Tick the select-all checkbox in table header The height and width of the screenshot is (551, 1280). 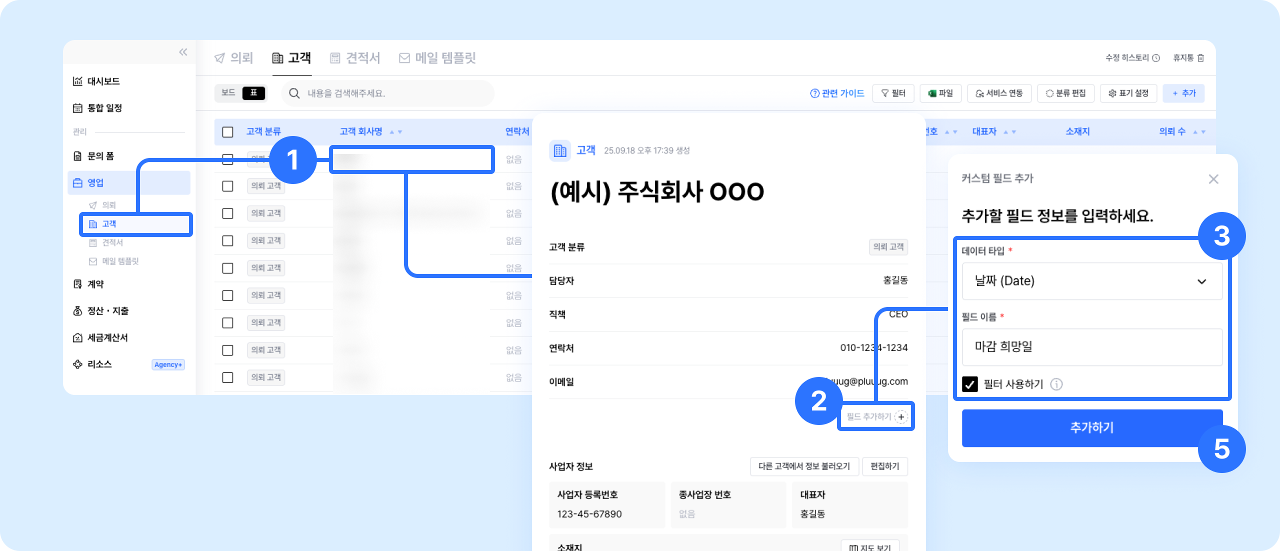(227, 131)
